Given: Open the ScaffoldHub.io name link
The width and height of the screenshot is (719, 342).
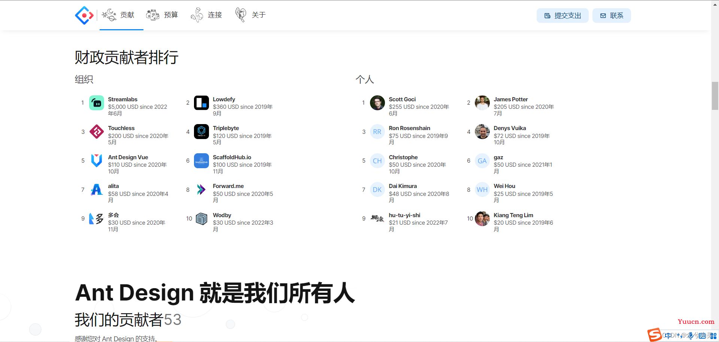Looking at the screenshot, I should 232,157.
